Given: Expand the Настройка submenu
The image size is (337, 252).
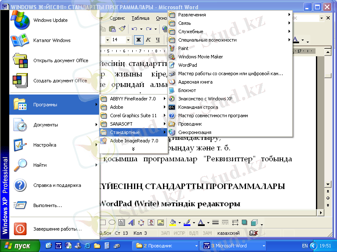Looking at the screenshot, I should point(54,145).
